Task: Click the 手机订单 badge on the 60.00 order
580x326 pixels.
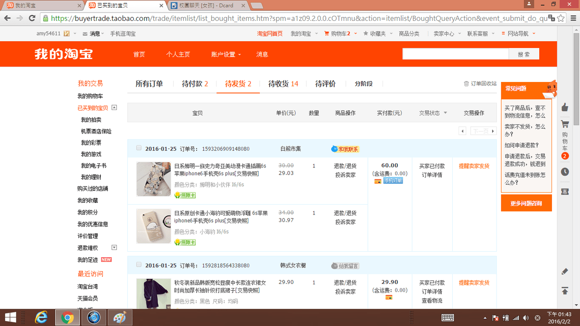Action: [x=393, y=181]
